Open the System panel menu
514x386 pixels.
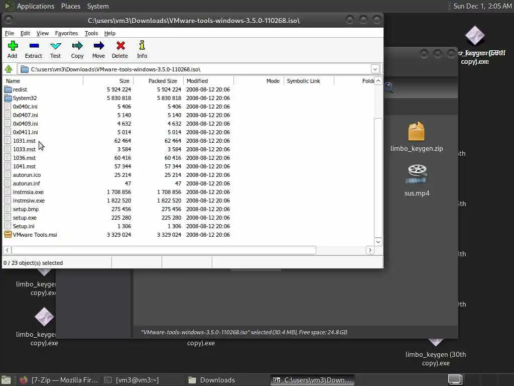pyautogui.click(x=98, y=6)
